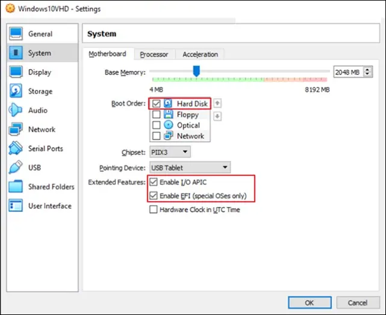Image resolution: width=386 pixels, height=315 pixels.
Task: Toggle Enable EFI (special OSes only)
Action: [154, 196]
